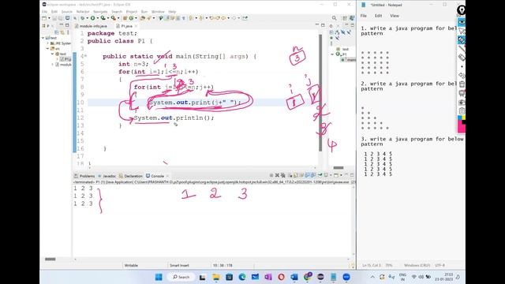505x284 pixels.
Task: Open Microsoft Edge from taskbar
Action: (242, 277)
